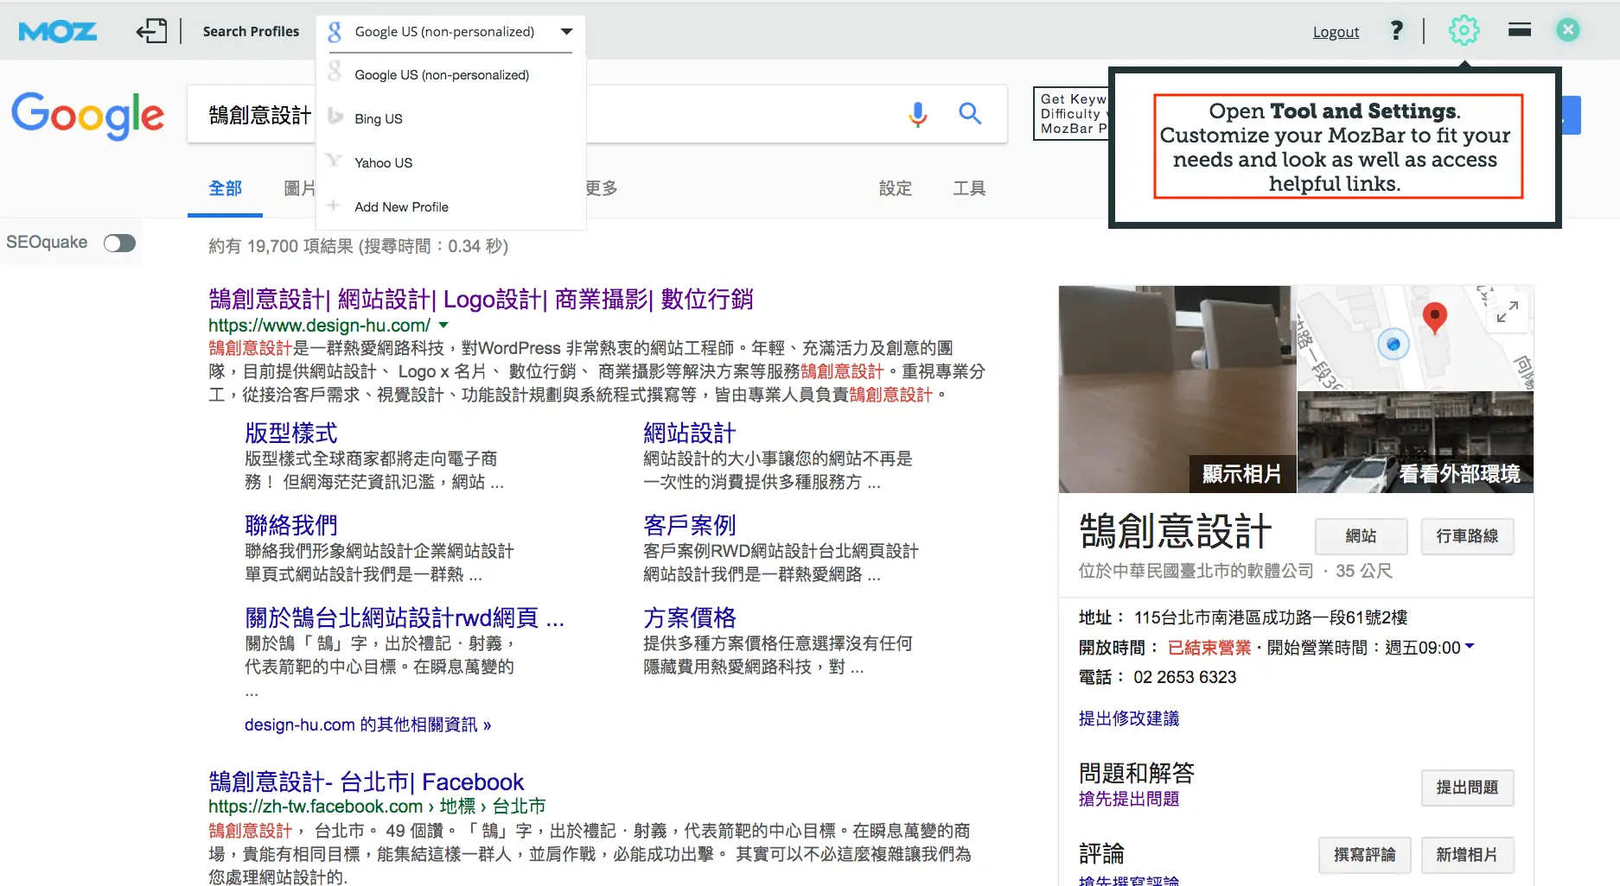Click the MozBar minimize bar icon
Screen dimensions: 1620x886
pos(1520,30)
